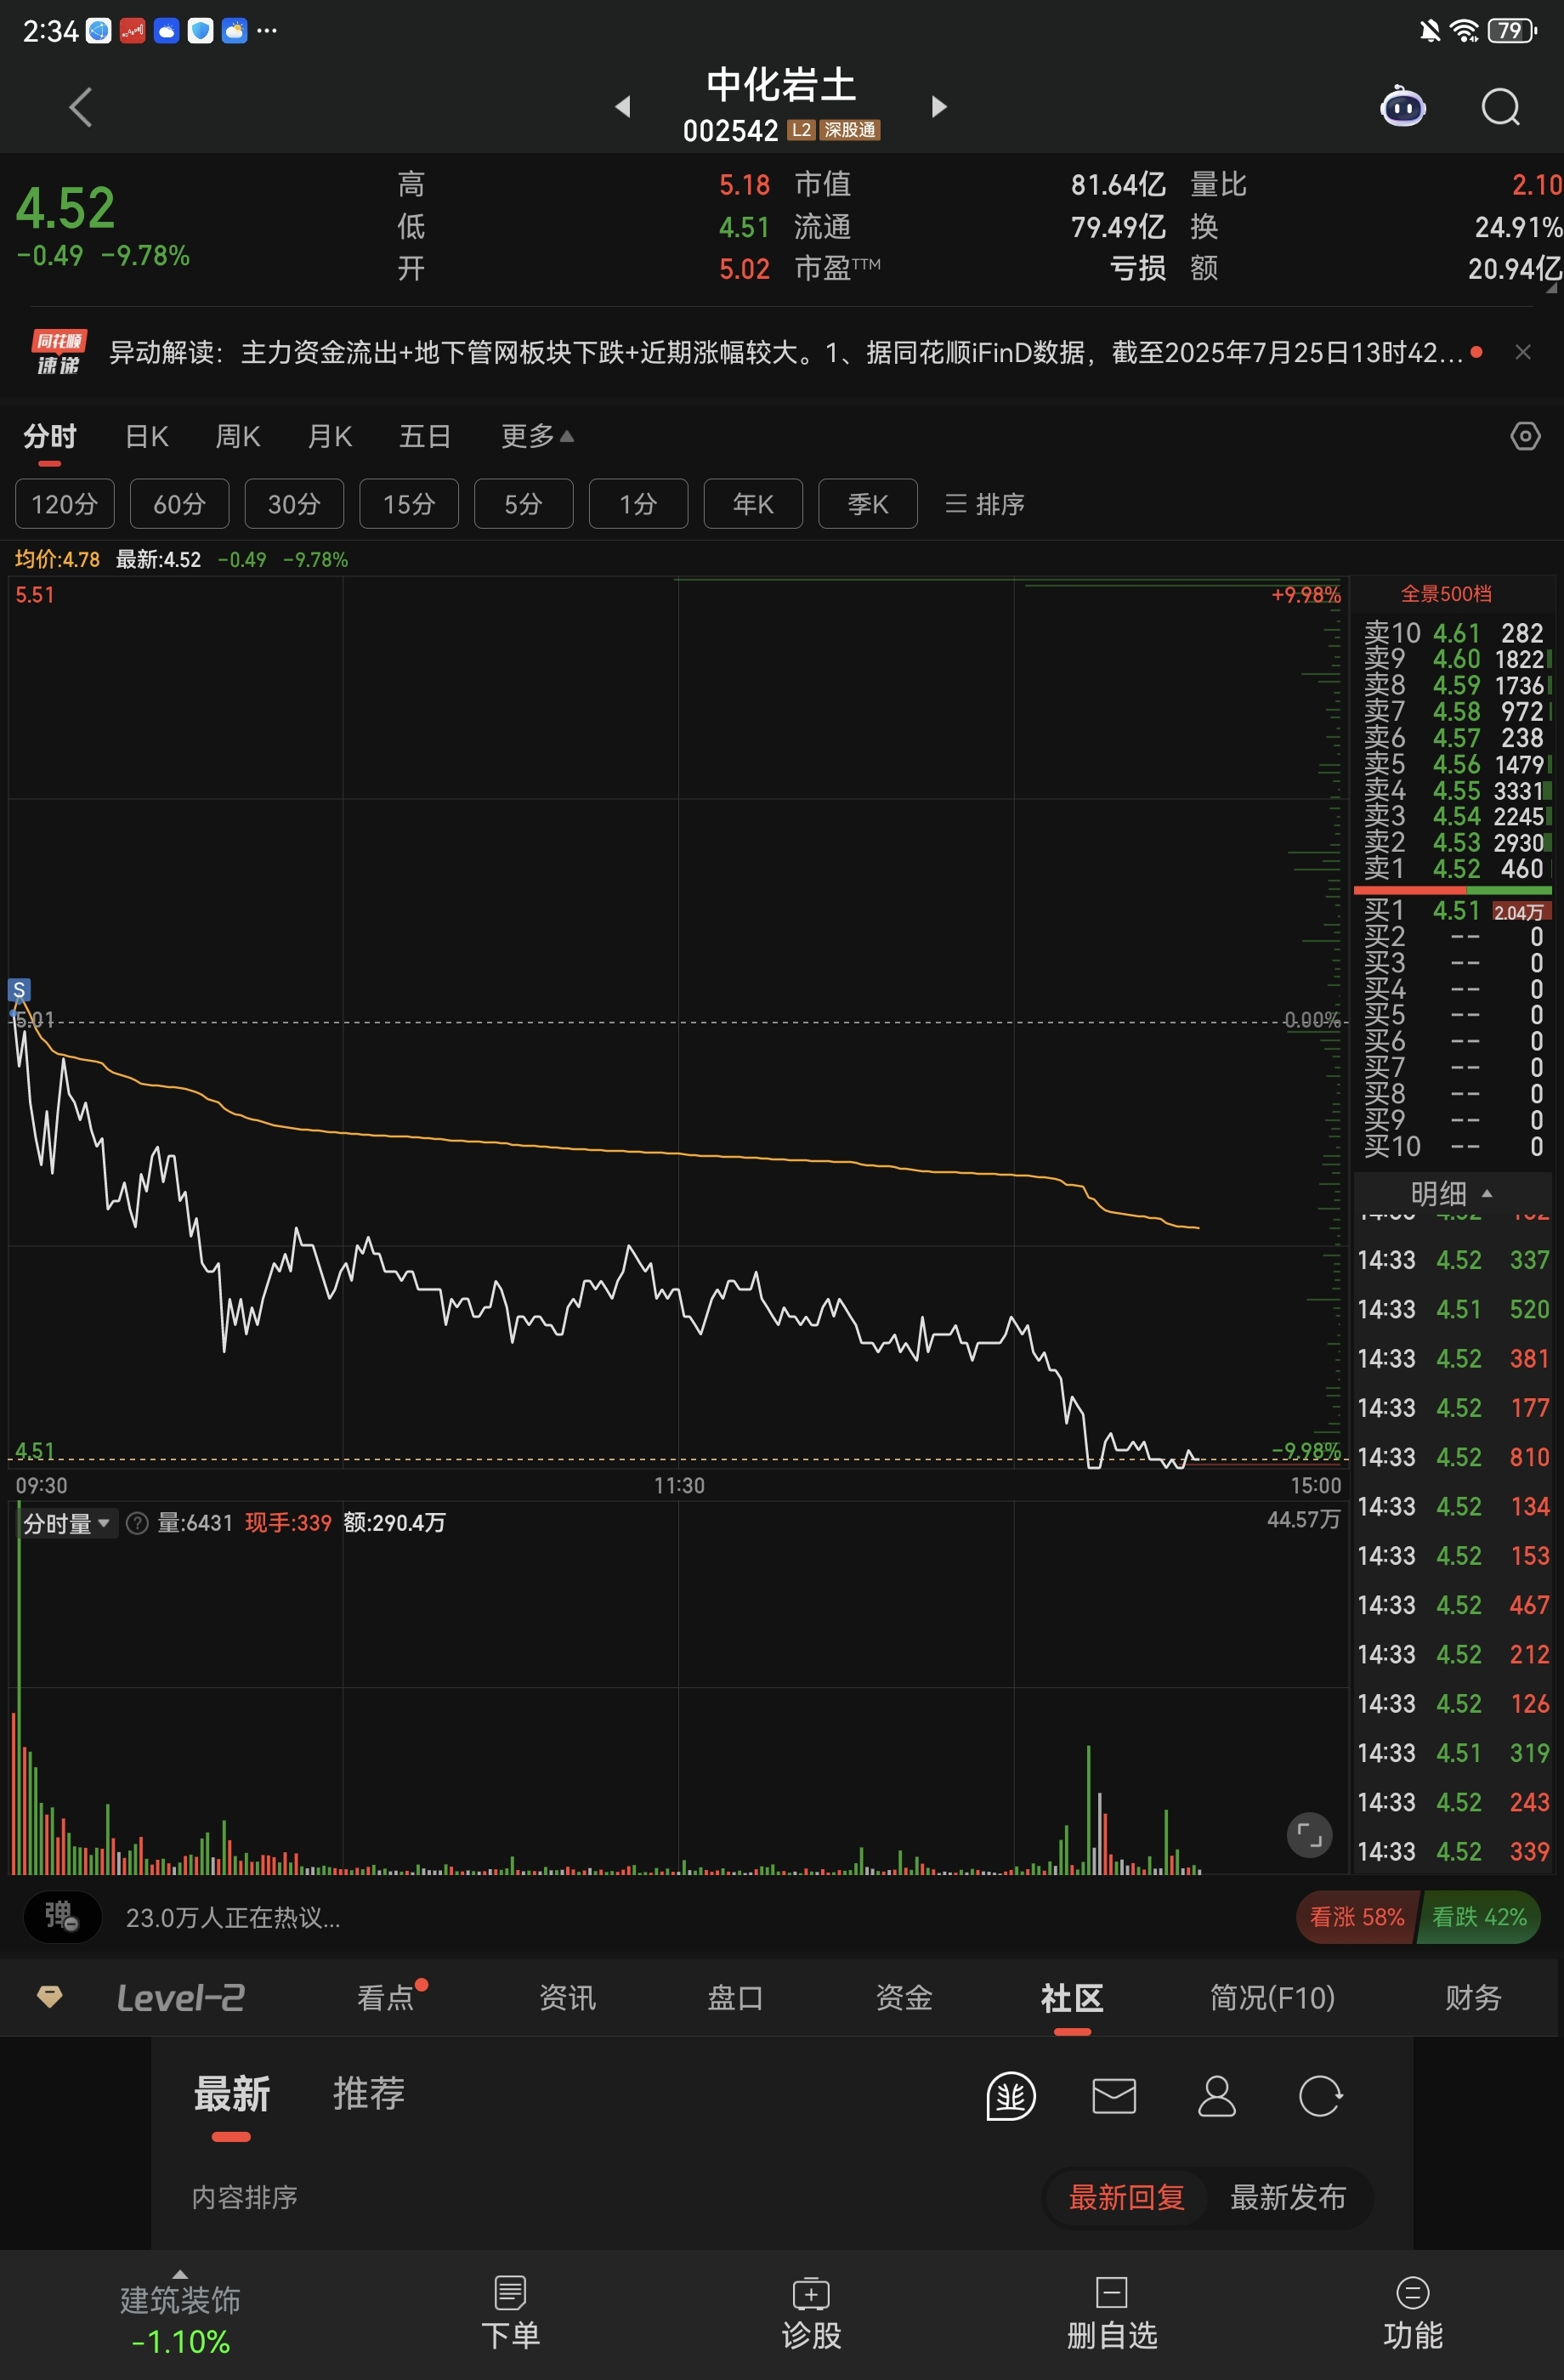Refresh the community feed icon

1320,2095
